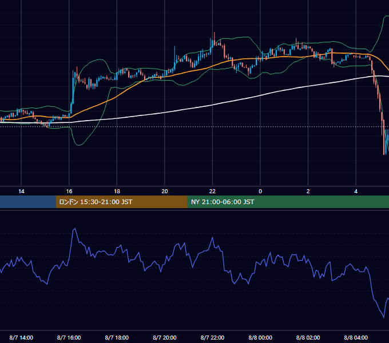Click the 8/7 14:00 oscillator time label

[21, 337]
